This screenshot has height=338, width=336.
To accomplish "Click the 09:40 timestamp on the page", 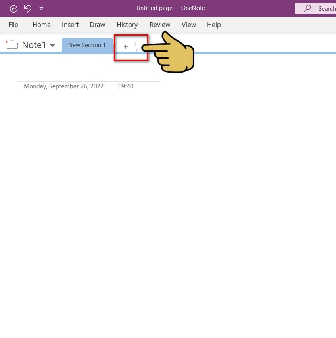I will 126,86.
